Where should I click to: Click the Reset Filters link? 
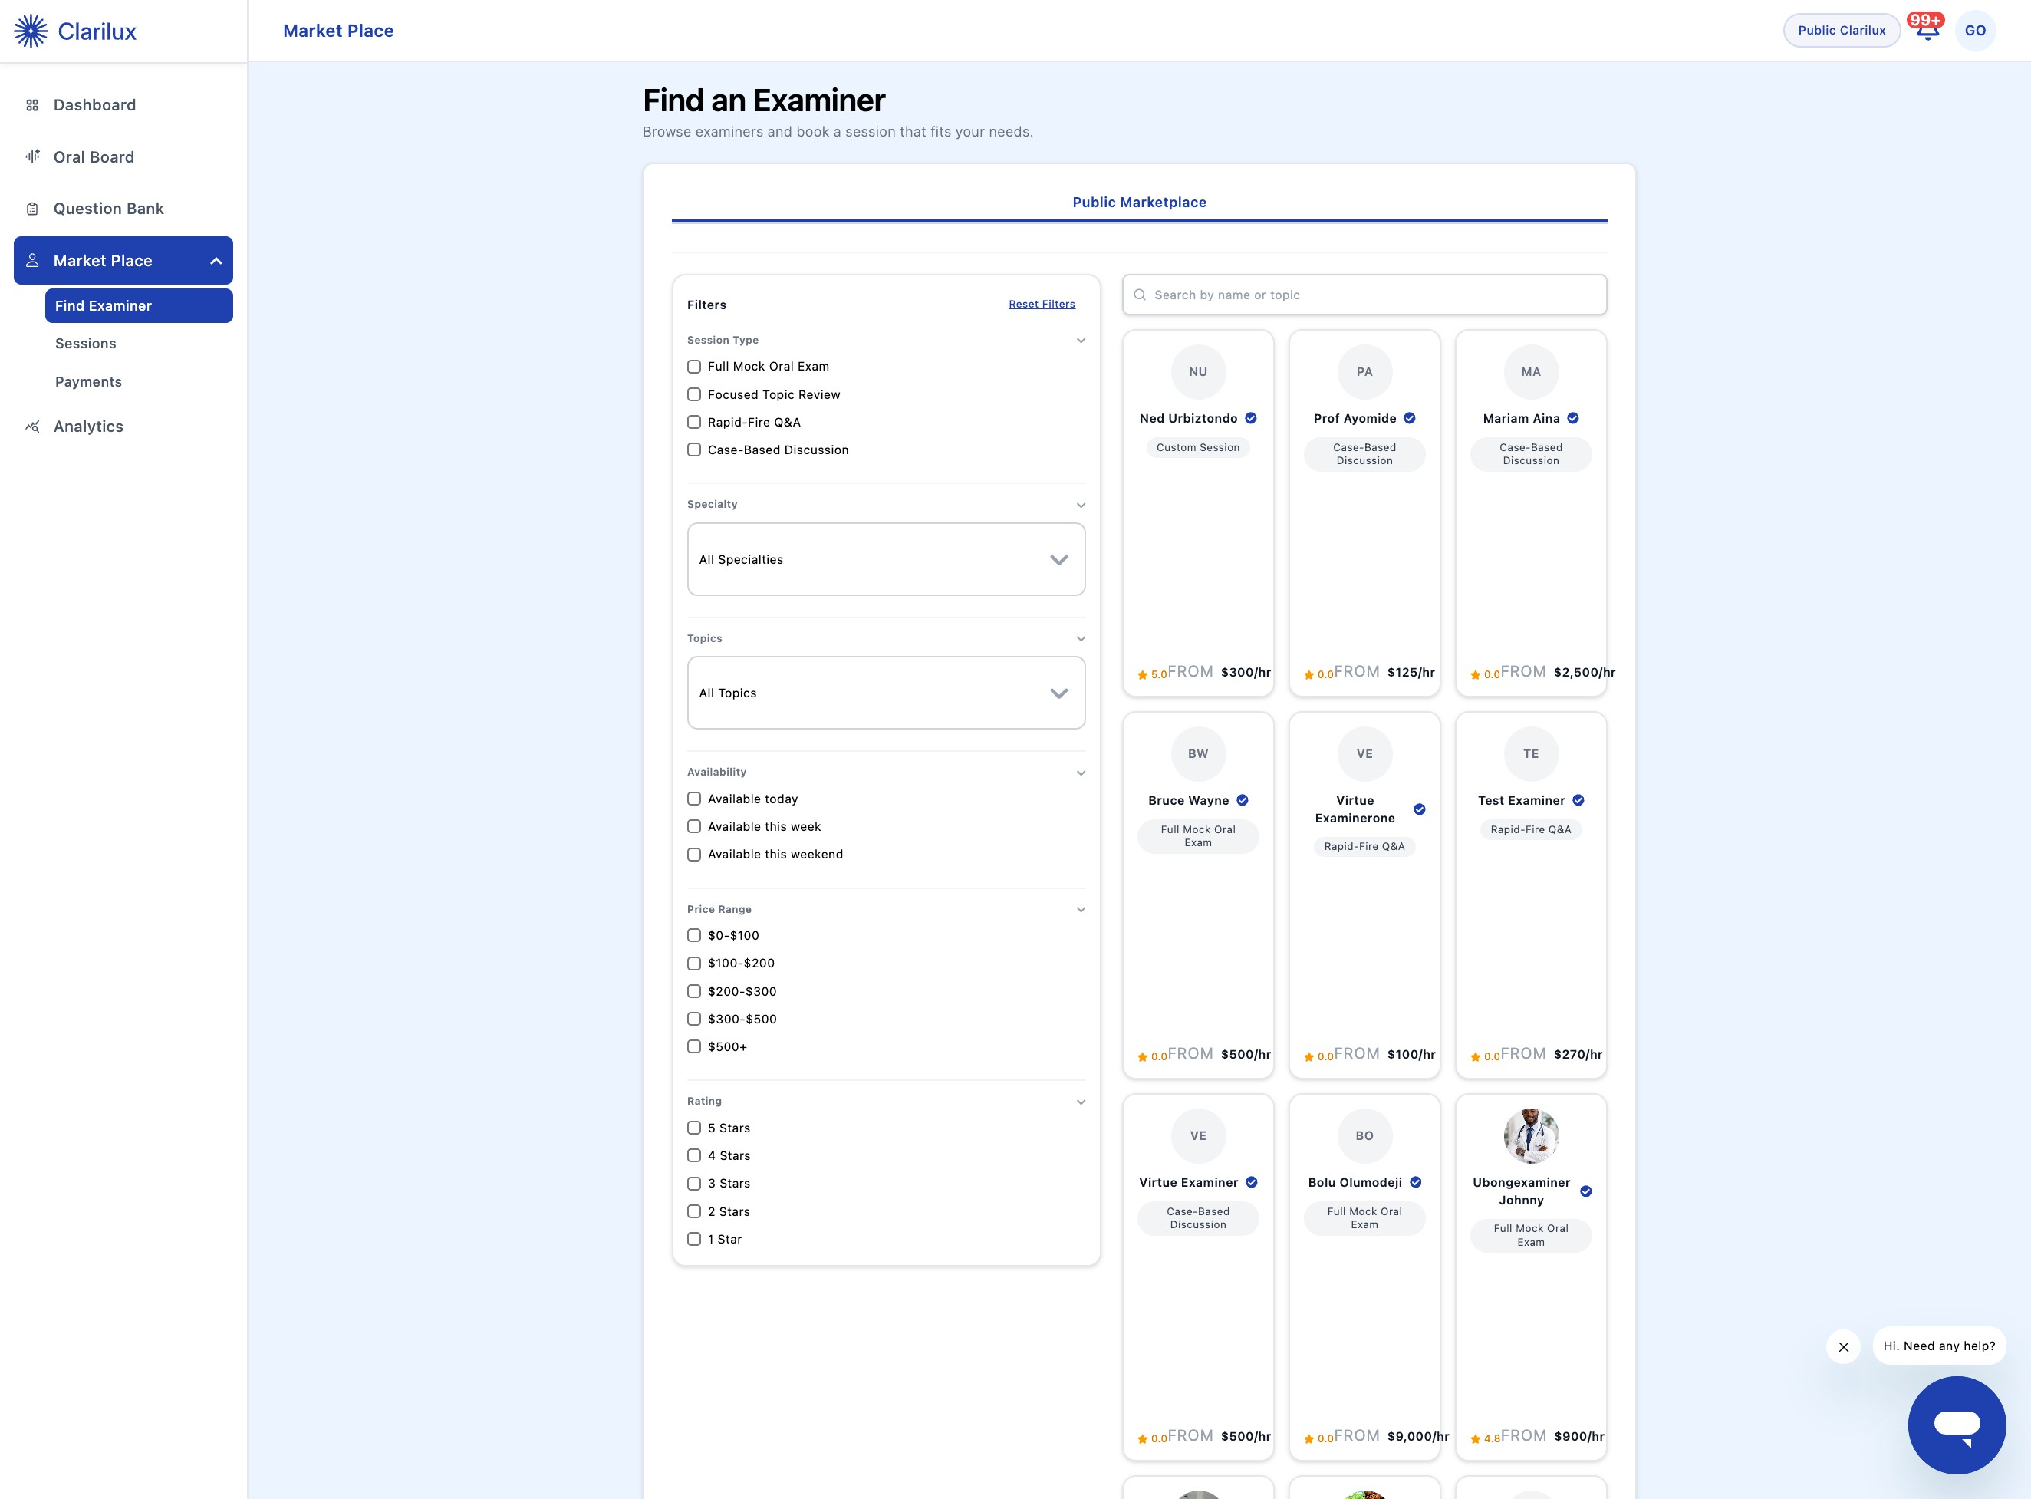[x=1042, y=304]
